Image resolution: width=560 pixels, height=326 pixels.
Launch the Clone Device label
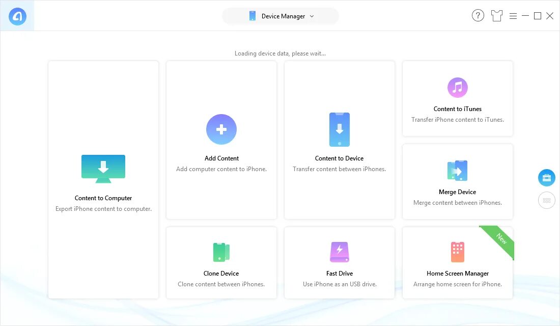pos(221,274)
